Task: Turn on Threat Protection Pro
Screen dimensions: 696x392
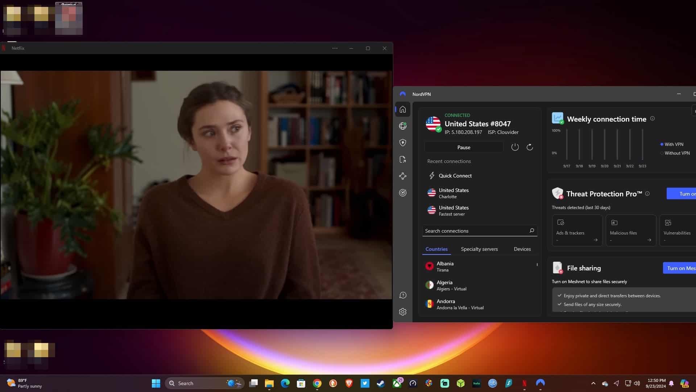Action: (681, 194)
